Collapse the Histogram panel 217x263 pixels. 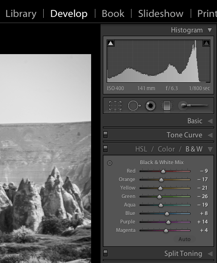(x=210, y=31)
